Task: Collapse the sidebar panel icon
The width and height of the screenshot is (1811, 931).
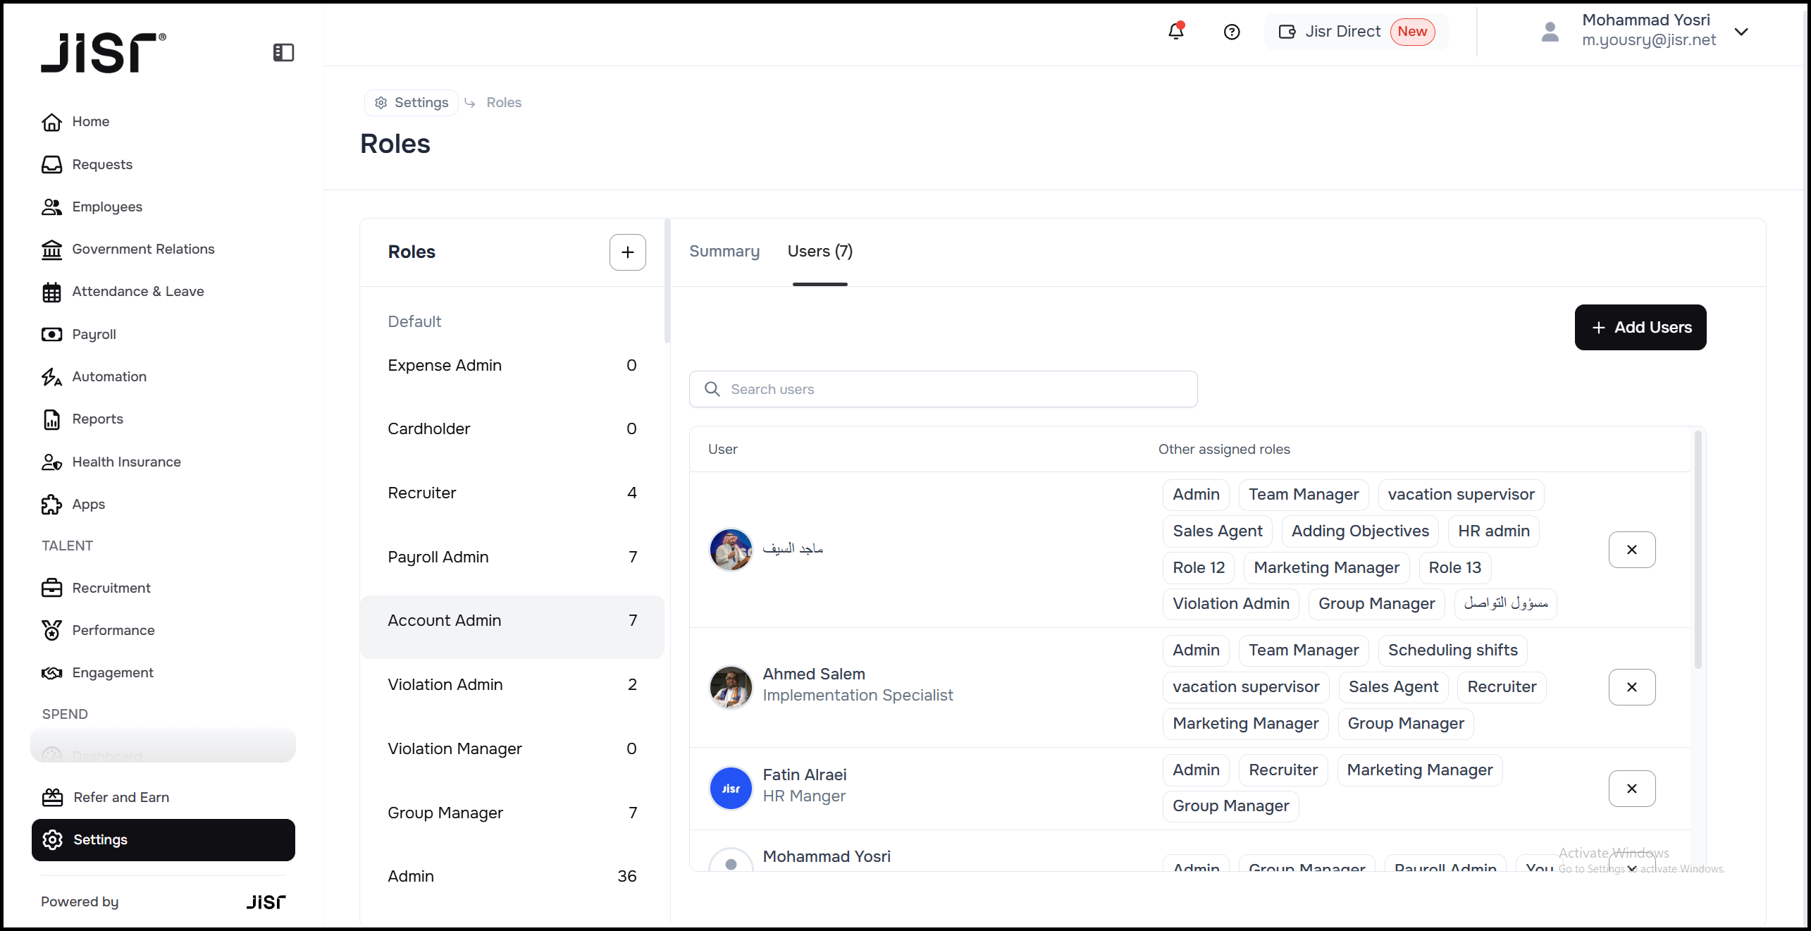Action: (283, 53)
